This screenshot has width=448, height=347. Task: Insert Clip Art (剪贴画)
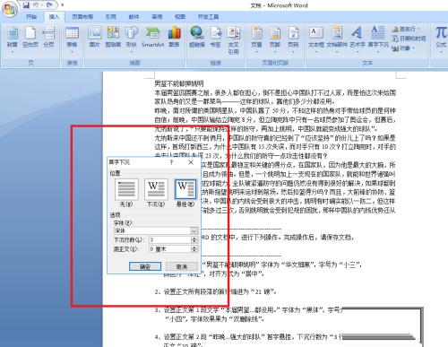(113, 38)
